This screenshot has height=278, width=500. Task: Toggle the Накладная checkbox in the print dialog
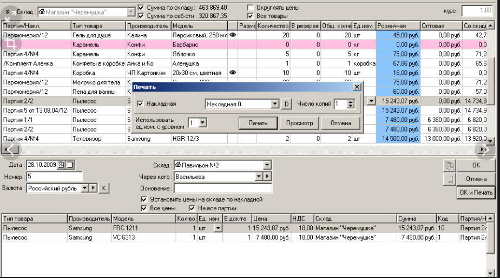click(140, 104)
